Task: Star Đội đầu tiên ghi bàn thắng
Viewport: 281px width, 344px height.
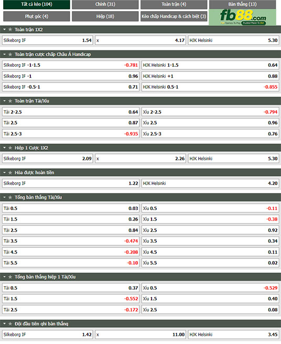Action: [10, 324]
